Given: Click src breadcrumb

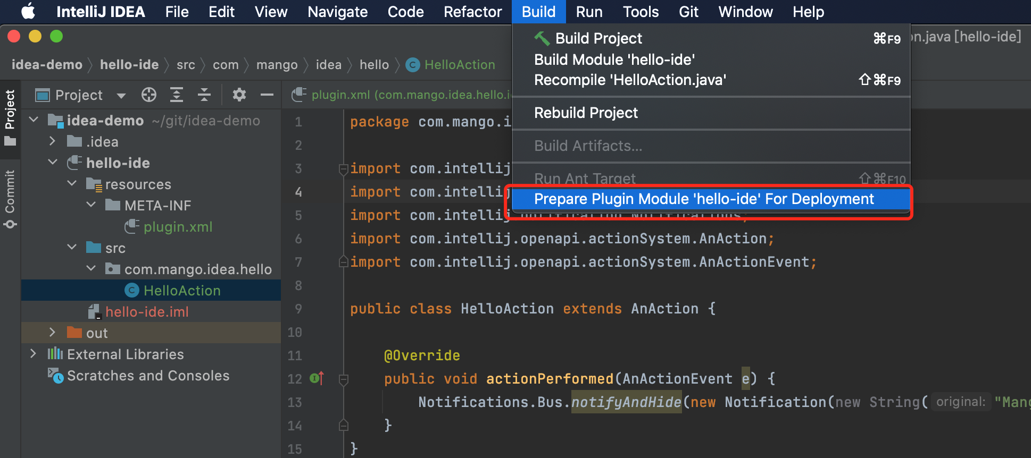Looking at the screenshot, I should [x=186, y=65].
